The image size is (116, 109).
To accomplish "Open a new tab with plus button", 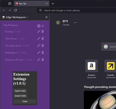I will point(53,4).
